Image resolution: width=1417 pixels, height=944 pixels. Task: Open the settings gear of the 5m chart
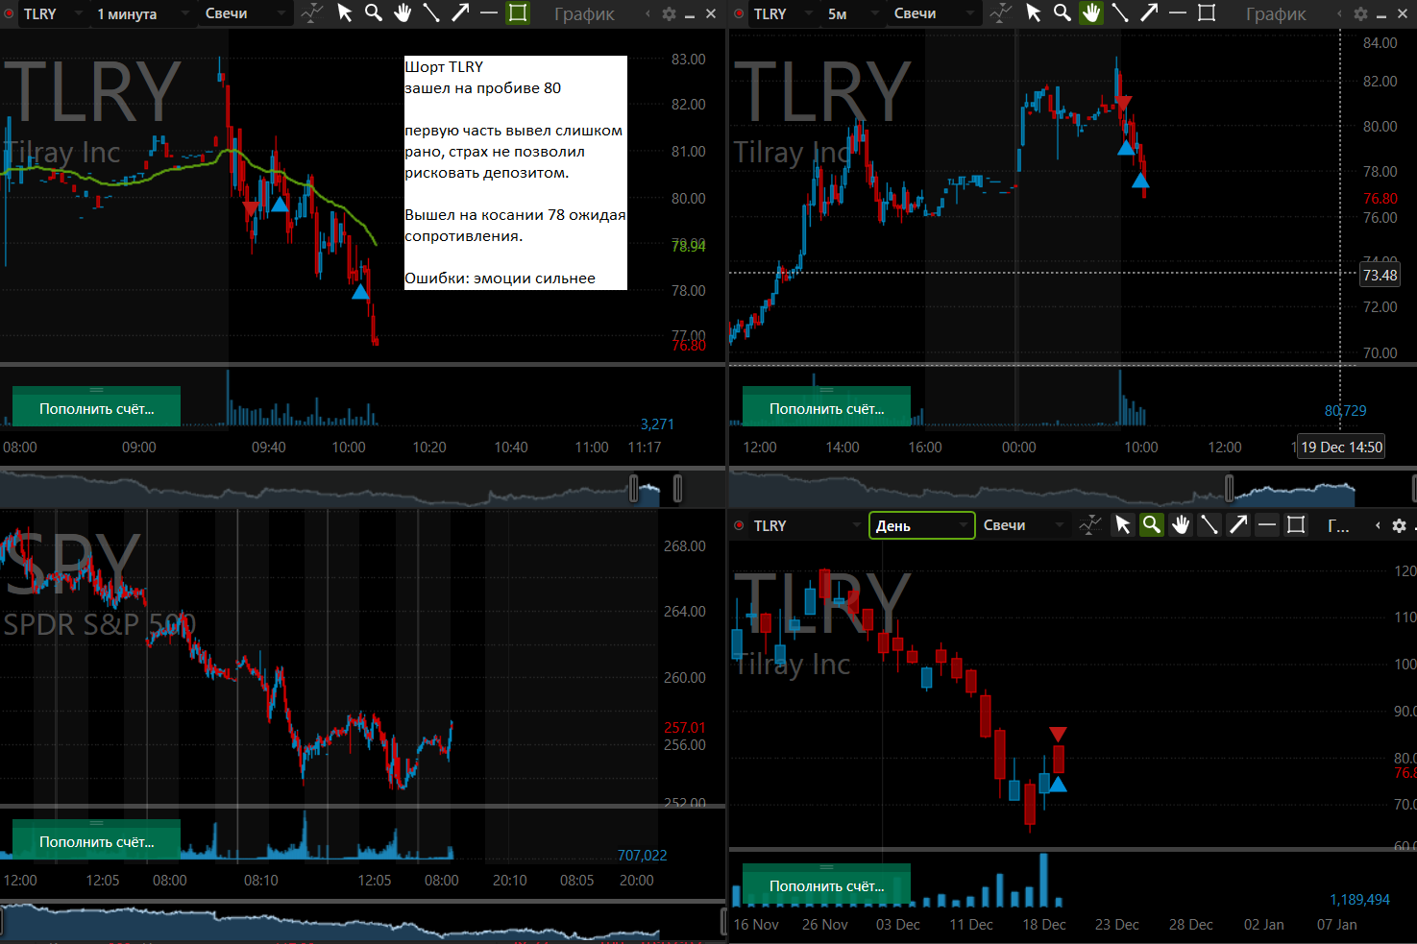point(1360,14)
